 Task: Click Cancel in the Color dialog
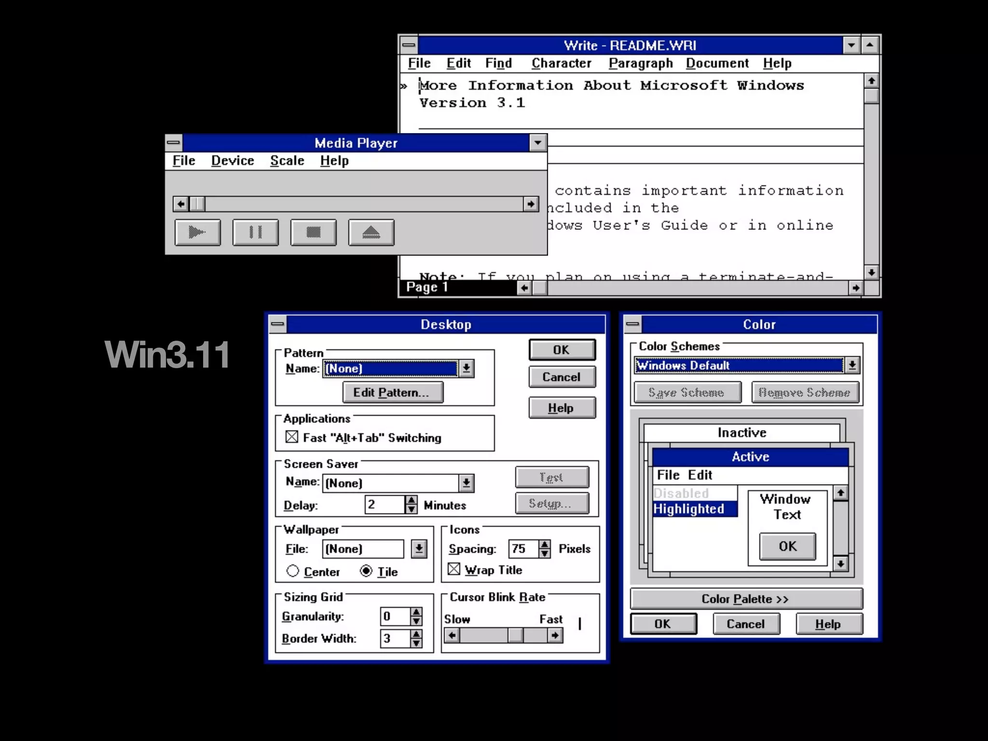click(x=746, y=624)
